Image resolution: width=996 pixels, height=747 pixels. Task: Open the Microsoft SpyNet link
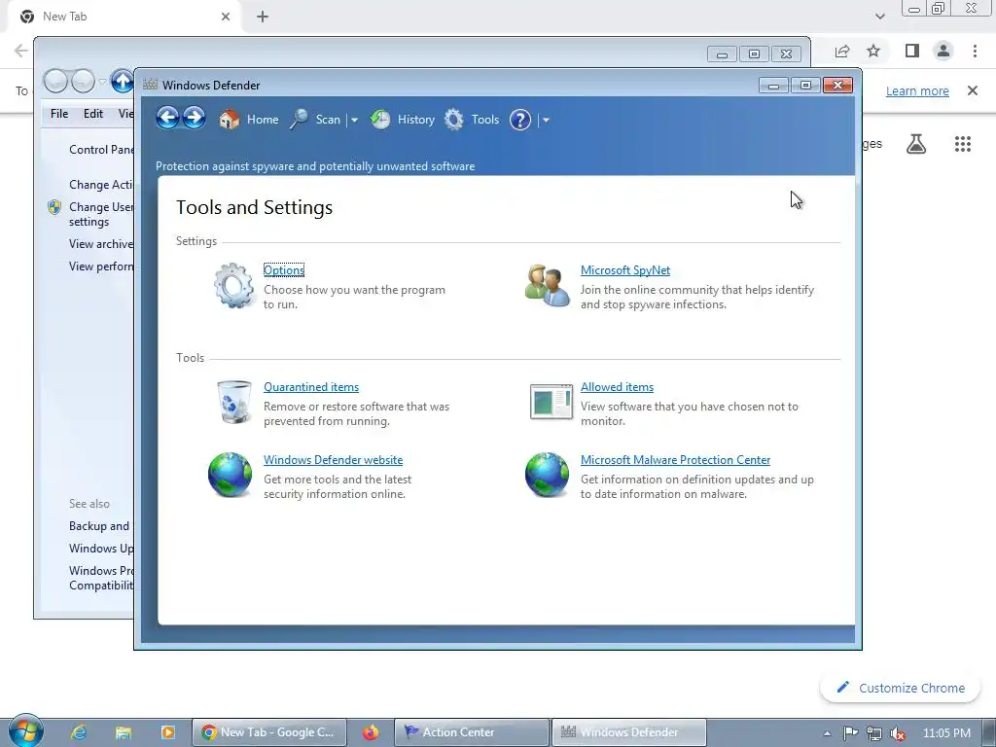click(x=625, y=270)
